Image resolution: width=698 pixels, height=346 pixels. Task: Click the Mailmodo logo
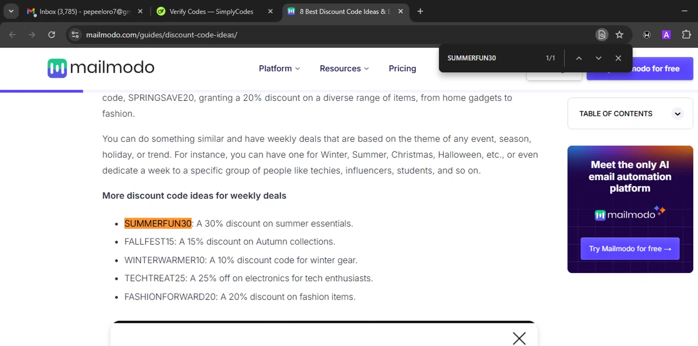click(101, 68)
